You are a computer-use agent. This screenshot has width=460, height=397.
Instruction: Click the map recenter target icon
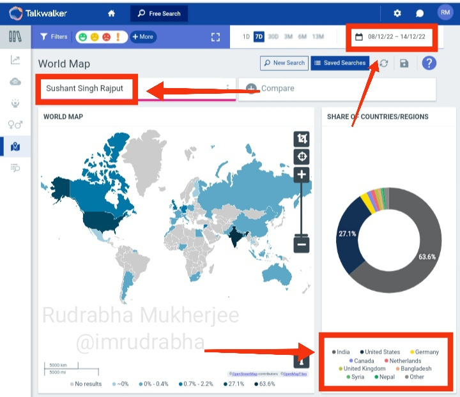coord(302,156)
